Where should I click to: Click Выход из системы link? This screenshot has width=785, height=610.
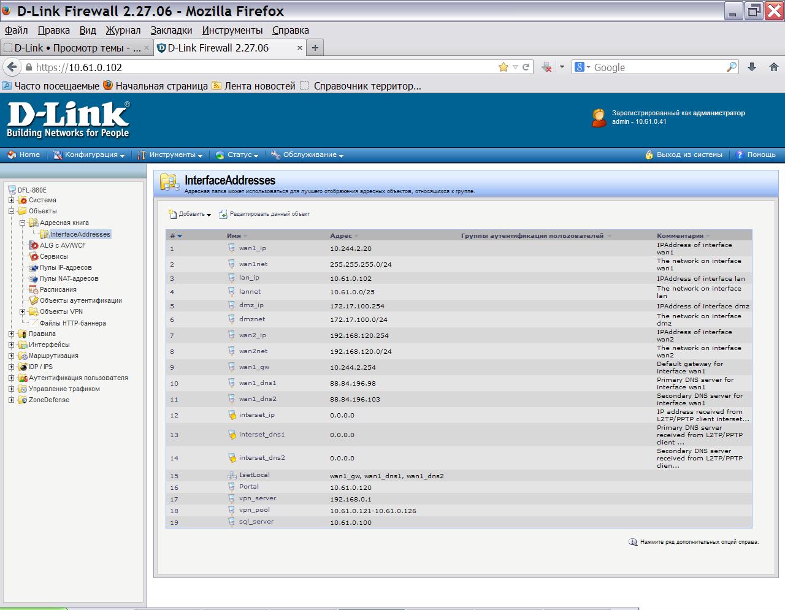point(689,155)
